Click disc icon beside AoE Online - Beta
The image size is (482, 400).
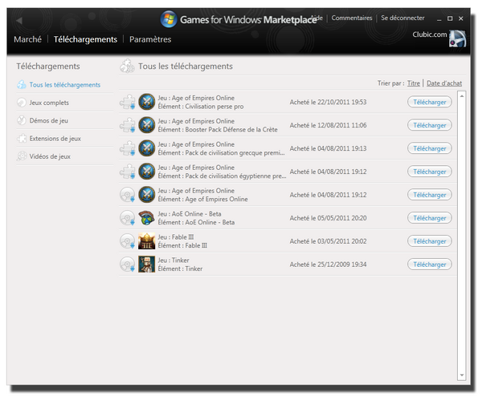[x=128, y=218]
